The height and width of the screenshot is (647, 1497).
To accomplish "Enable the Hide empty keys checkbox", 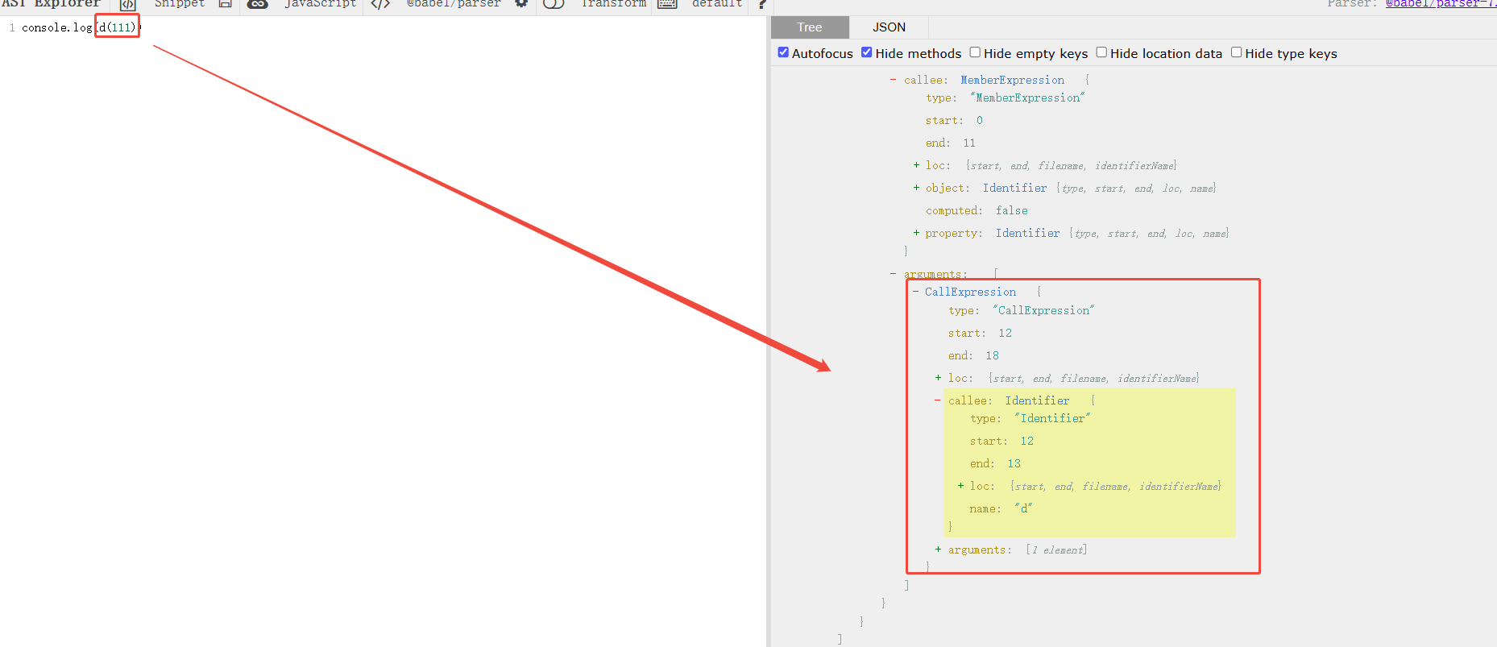I will 975,52.
